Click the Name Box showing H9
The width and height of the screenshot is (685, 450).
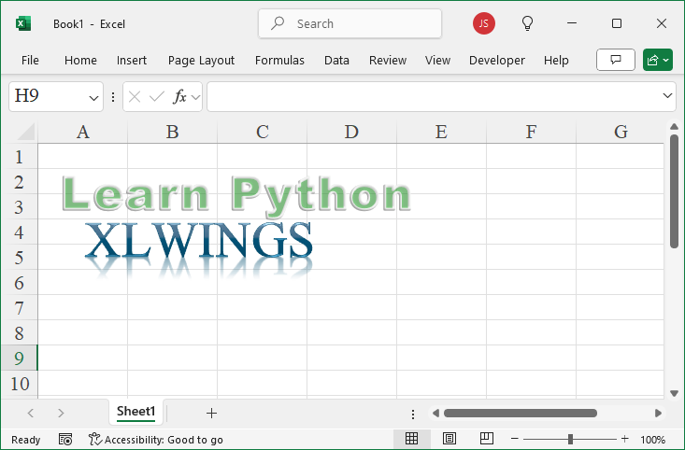[48, 96]
